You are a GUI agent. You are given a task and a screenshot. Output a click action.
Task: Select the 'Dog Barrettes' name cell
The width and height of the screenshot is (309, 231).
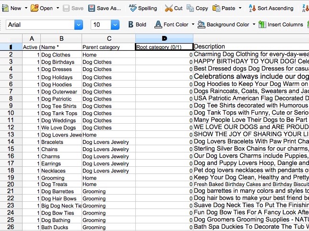click(x=61, y=191)
